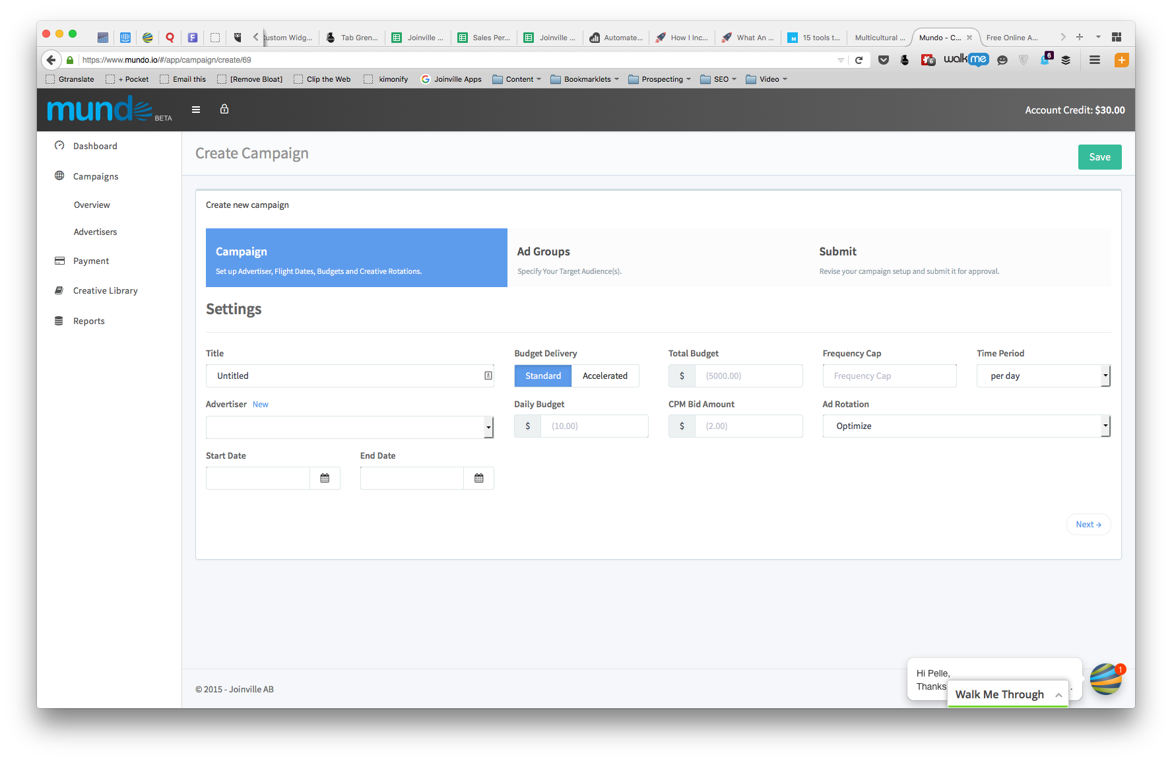Image resolution: width=1172 pixels, height=761 pixels.
Task: Open Campaigns section in sidebar
Action: coord(96,176)
